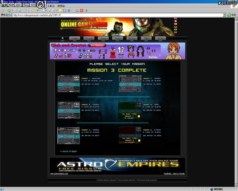The height and width of the screenshot is (191, 238).
Task: Stop page loading with the red X icon
Action: point(16,10)
